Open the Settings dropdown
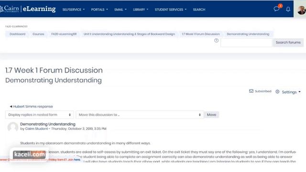 point(291,92)
